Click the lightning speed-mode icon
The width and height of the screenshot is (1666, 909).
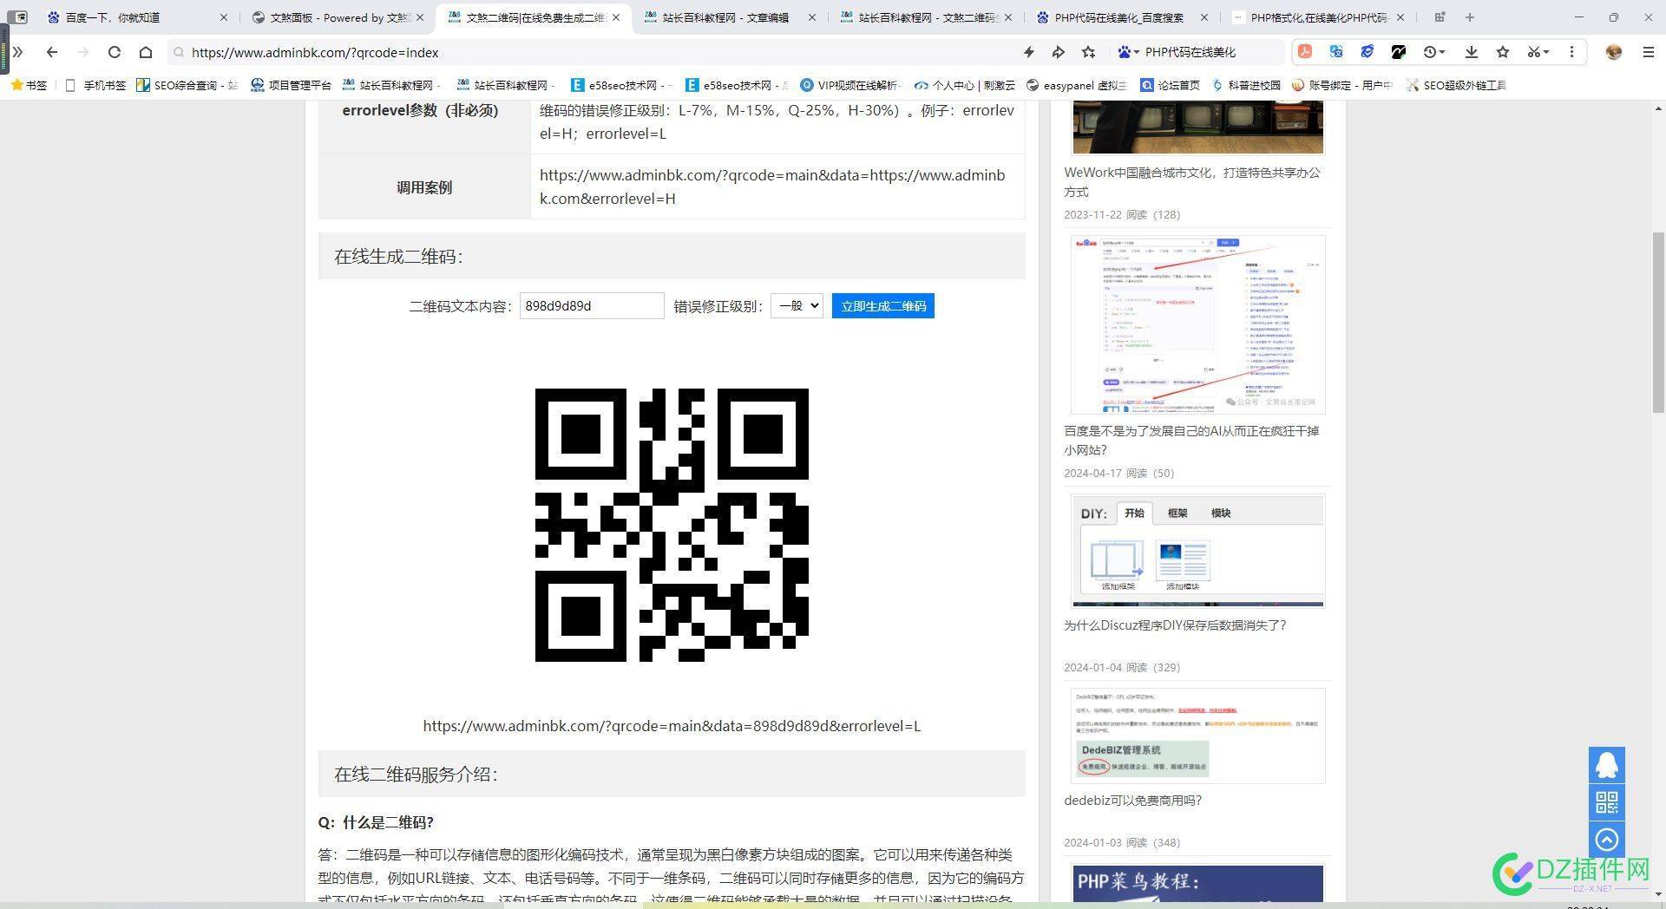point(1028,52)
